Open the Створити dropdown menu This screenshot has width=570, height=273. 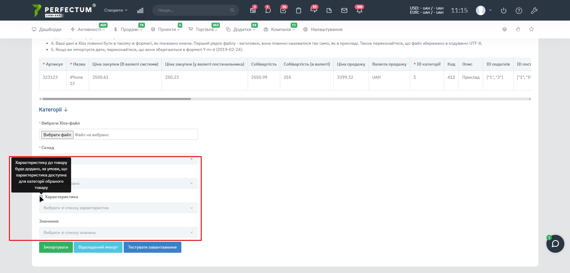pyautogui.click(x=116, y=10)
